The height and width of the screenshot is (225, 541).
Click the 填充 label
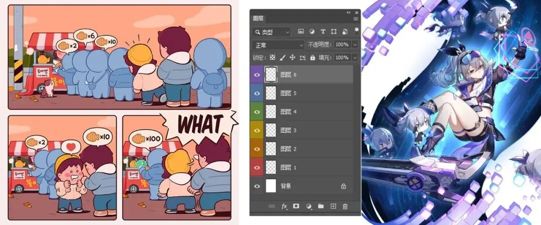coord(326,57)
